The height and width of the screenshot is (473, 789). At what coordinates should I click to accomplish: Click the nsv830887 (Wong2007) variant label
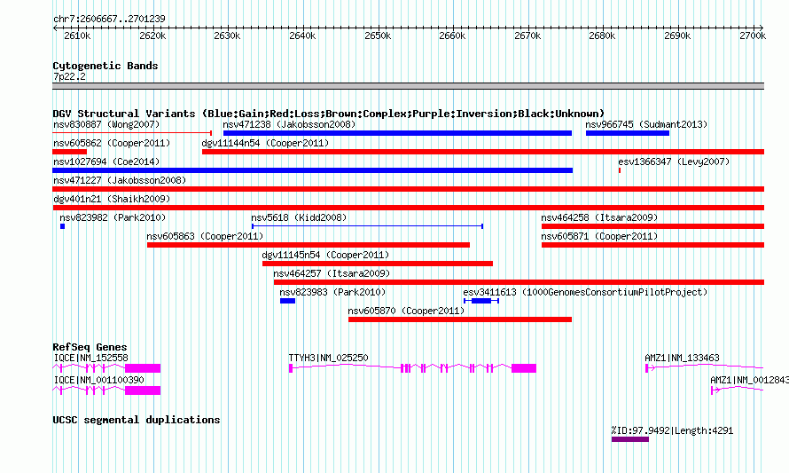[x=106, y=124]
